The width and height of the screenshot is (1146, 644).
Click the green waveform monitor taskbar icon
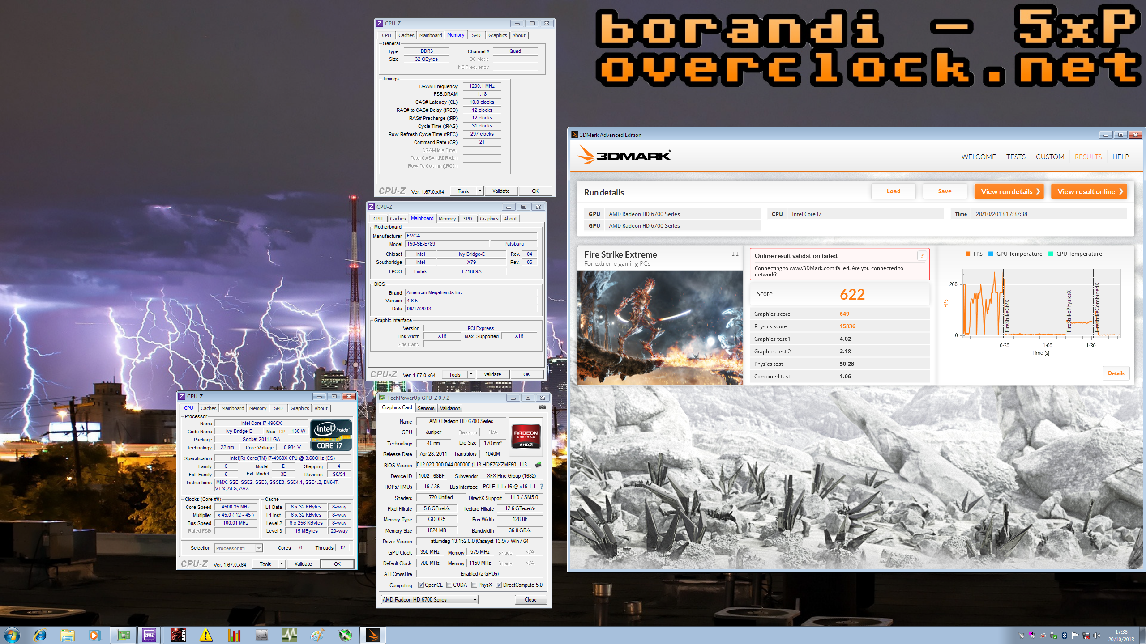(289, 635)
